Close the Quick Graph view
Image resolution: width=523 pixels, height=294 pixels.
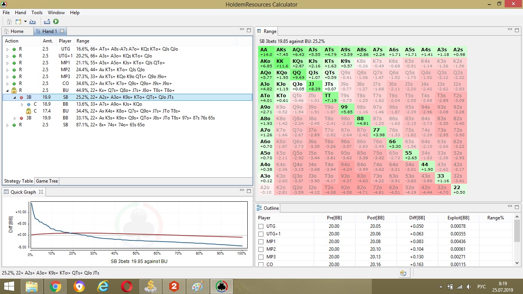(41, 192)
